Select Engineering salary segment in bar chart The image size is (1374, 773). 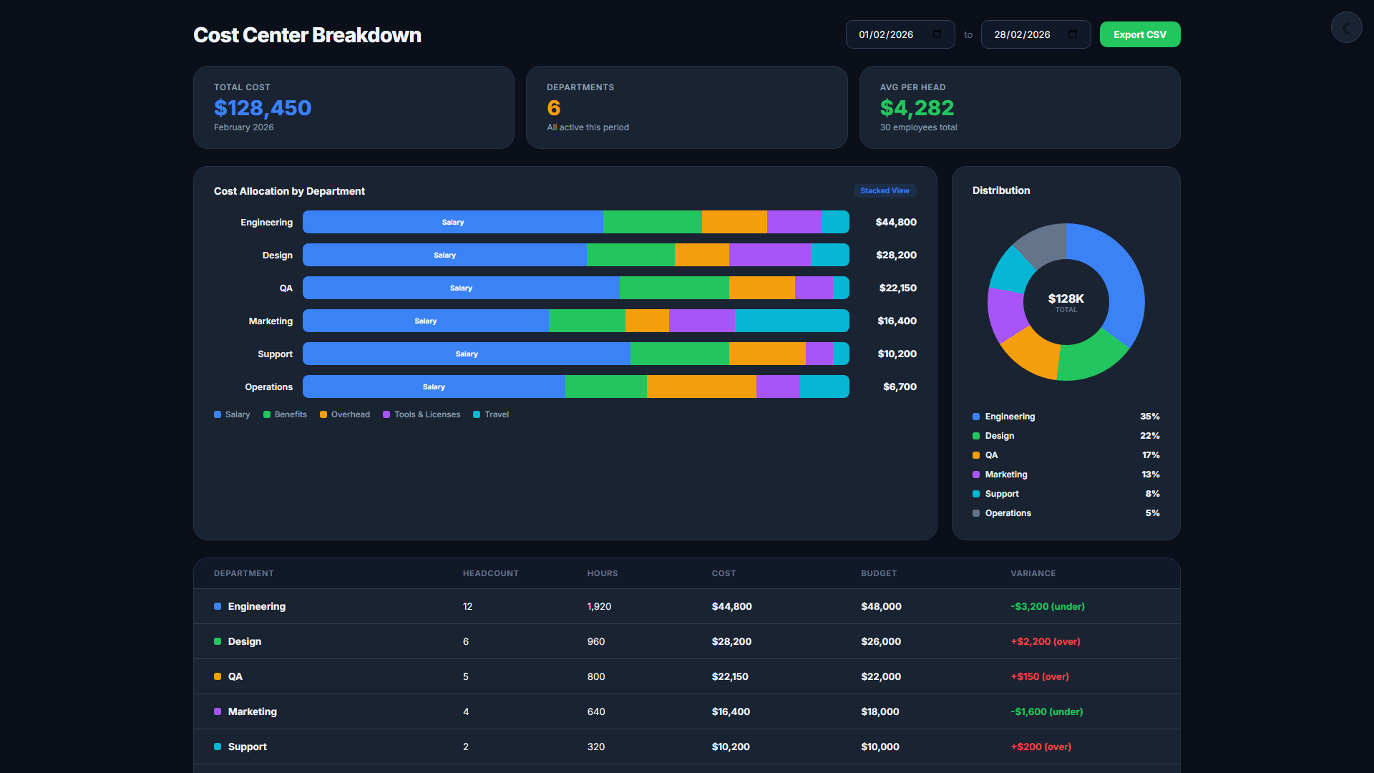[453, 222]
